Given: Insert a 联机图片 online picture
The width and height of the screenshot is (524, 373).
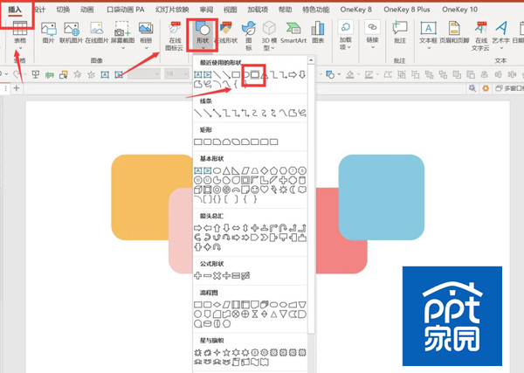Looking at the screenshot, I should tap(72, 32).
